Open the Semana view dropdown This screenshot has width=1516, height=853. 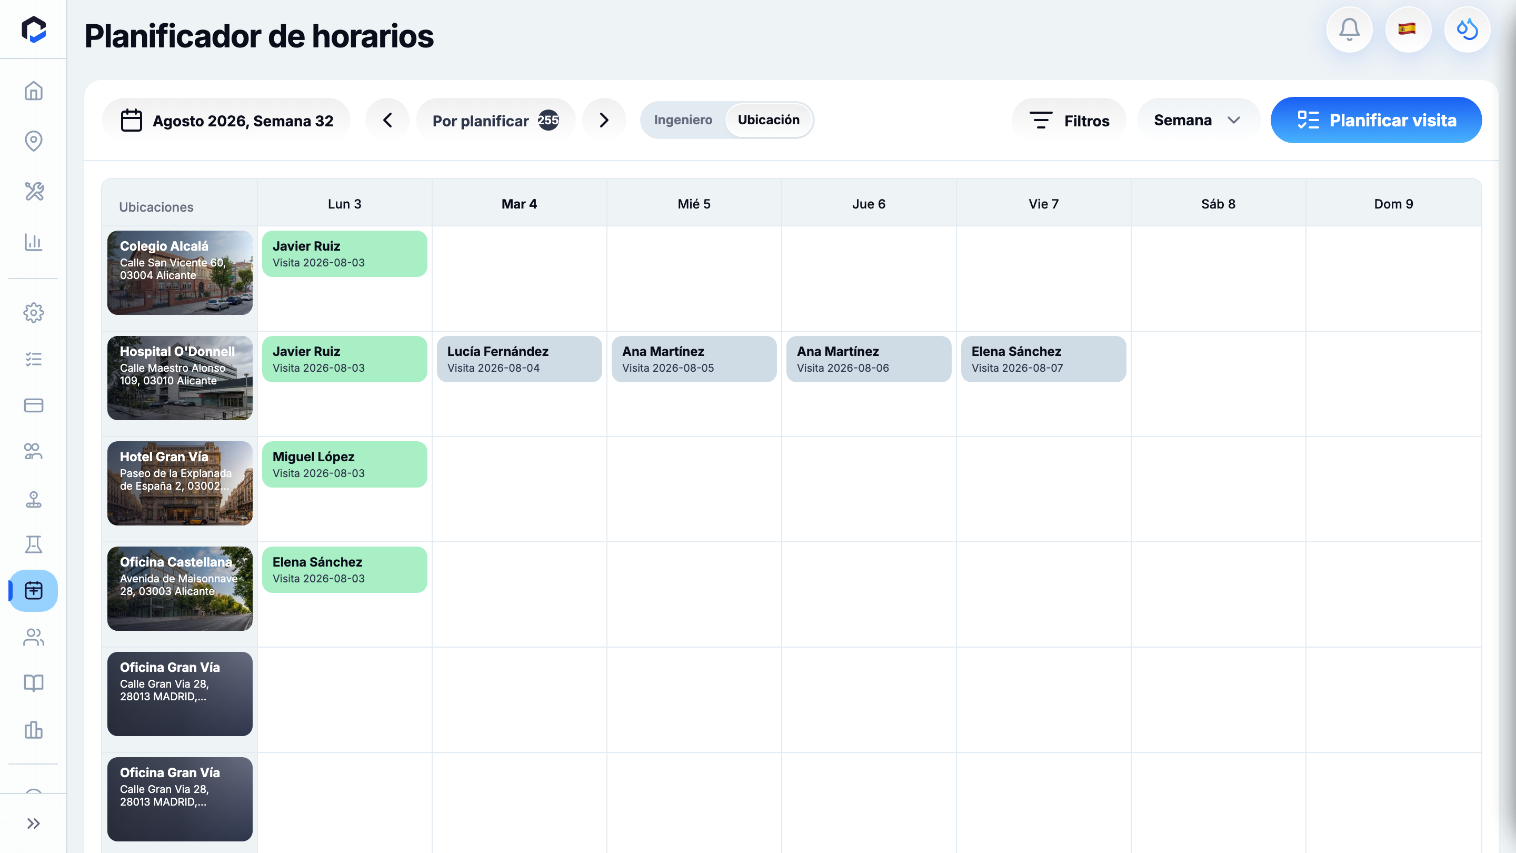pos(1198,120)
